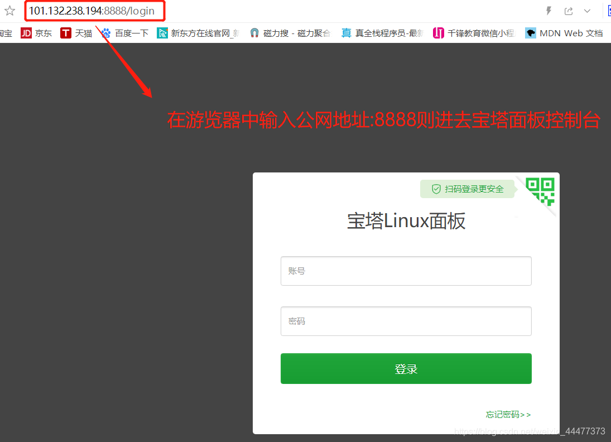The width and height of the screenshot is (611, 442).
Task: Open the 忘记密码>> forgot password link
Action: (508, 414)
